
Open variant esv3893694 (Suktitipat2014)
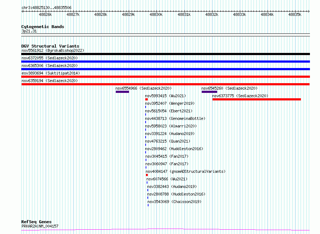click(51, 73)
